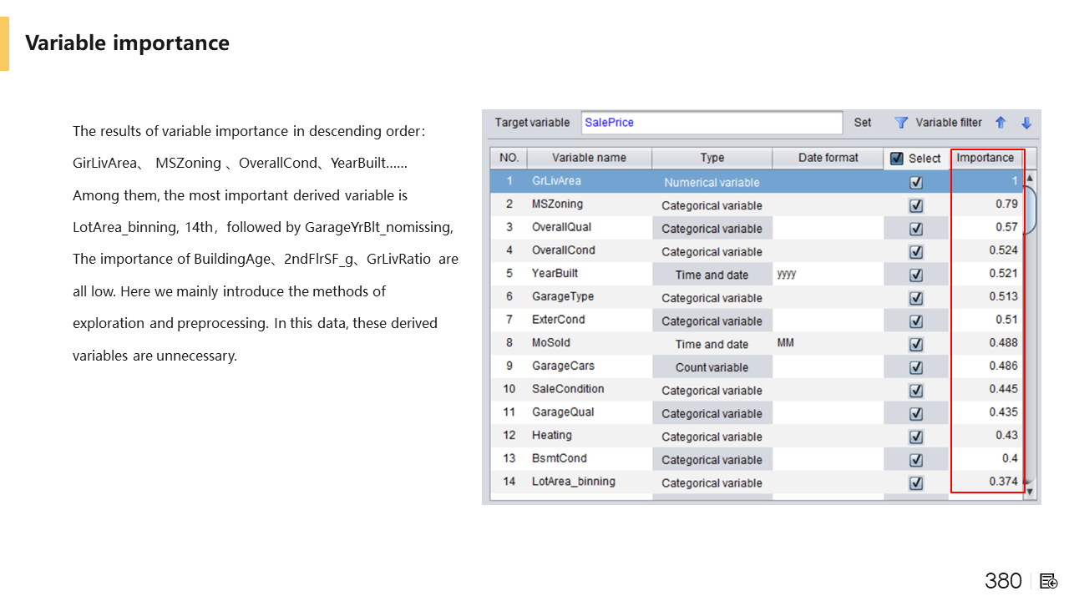The width and height of the screenshot is (1069, 601).
Task: Click the slide menu icon beside page 380
Action: [1049, 581]
